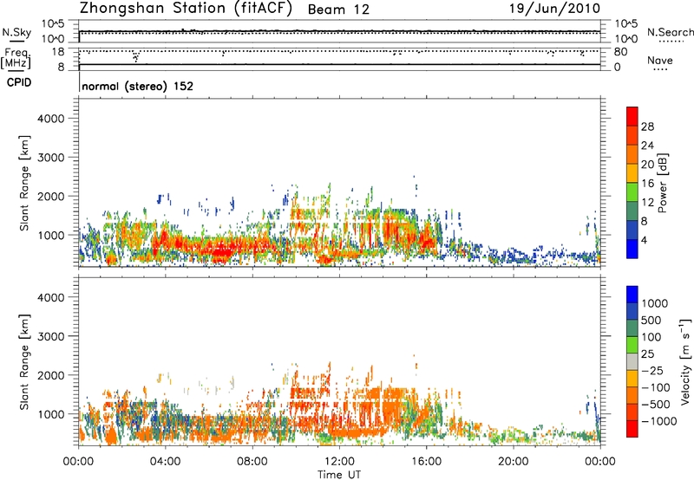Select the 'N.Sky' legend label
Screen dimensions: 694x480
[16, 32]
